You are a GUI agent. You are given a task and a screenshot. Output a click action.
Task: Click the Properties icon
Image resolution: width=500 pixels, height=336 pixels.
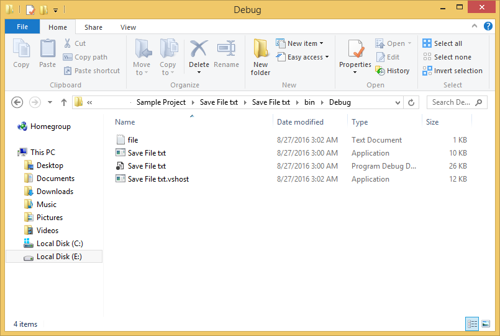355,49
